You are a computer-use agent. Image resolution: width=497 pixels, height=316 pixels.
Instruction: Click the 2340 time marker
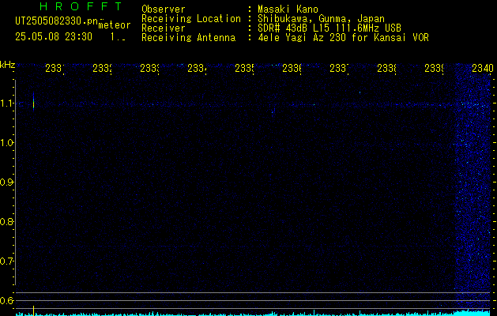[482, 68]
